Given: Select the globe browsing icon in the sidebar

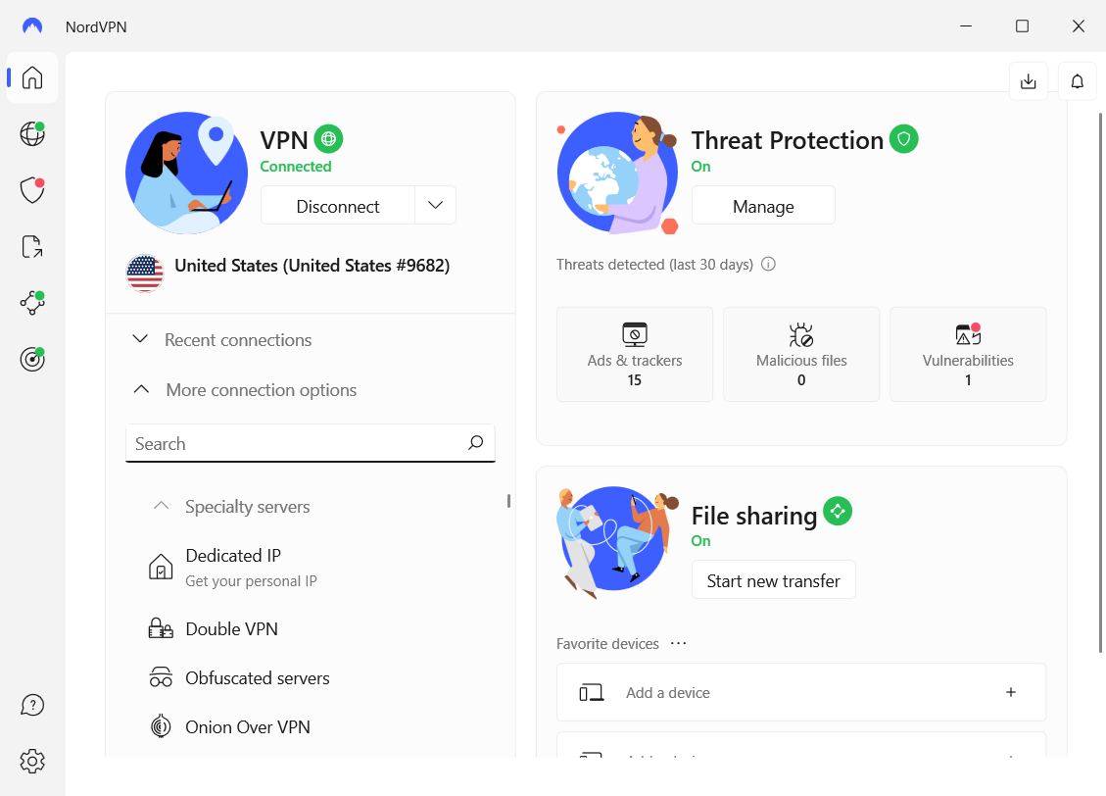Looking at the screenshot, I should (32, 133).
